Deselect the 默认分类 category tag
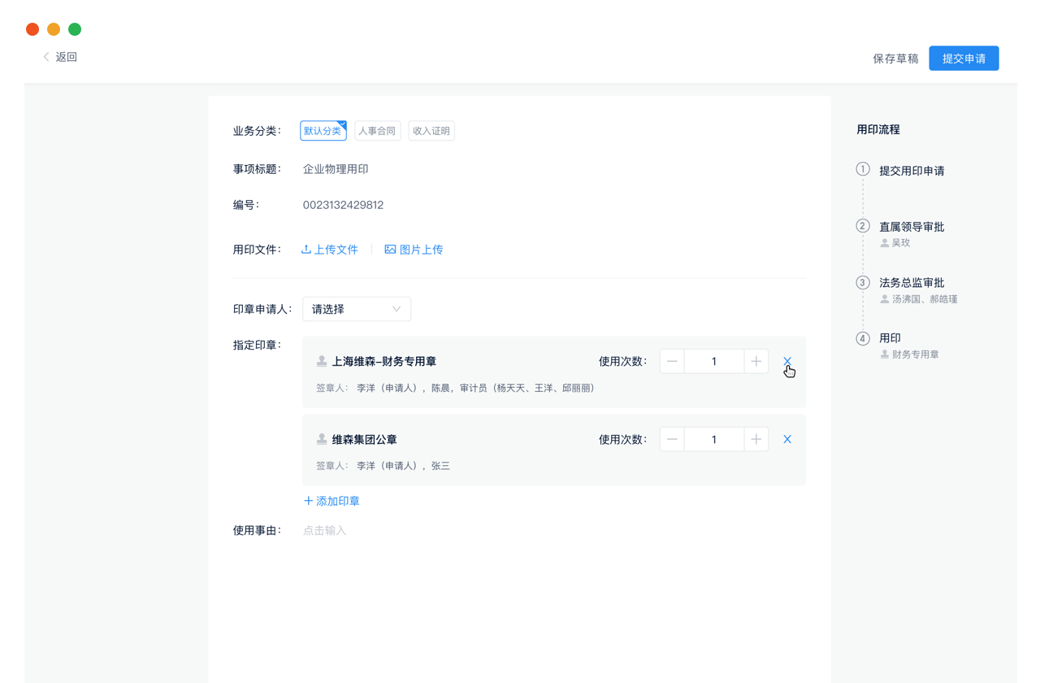1040x683 pixels. 323,130
